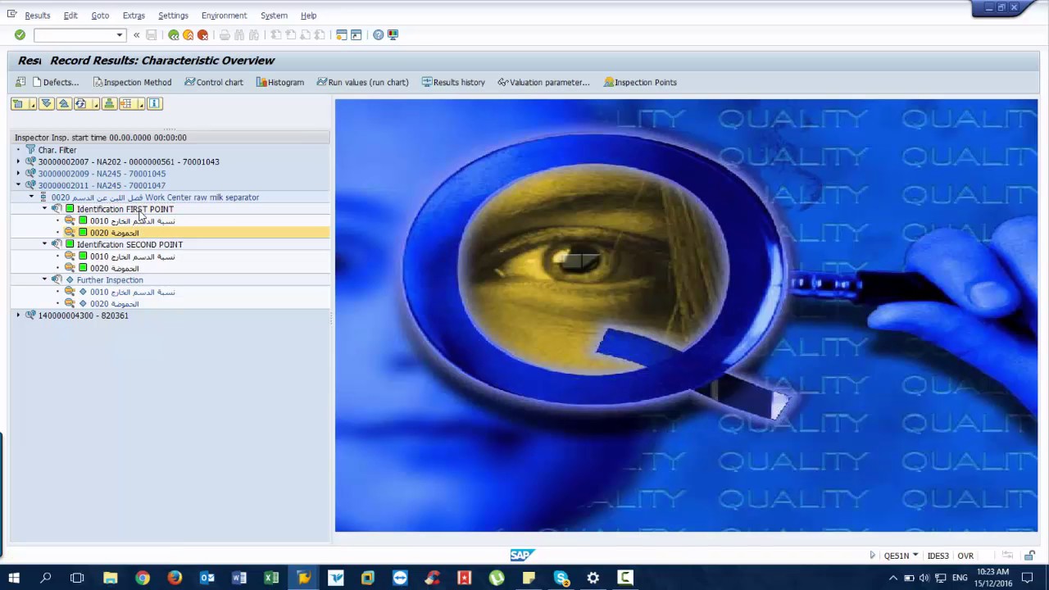This screenshot has height=590, width=1049.
Task: Open the Results menu
Action: 37,16
